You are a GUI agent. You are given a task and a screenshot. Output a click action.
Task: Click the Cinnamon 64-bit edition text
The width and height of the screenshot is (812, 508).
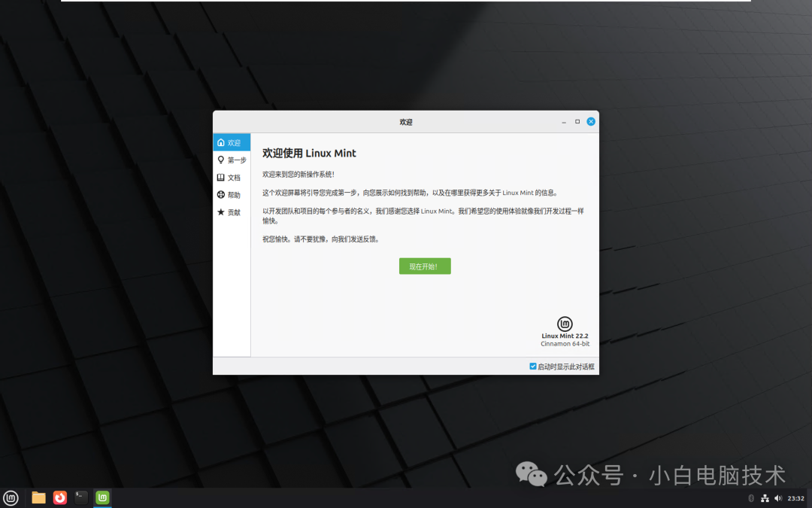(565, 344)
